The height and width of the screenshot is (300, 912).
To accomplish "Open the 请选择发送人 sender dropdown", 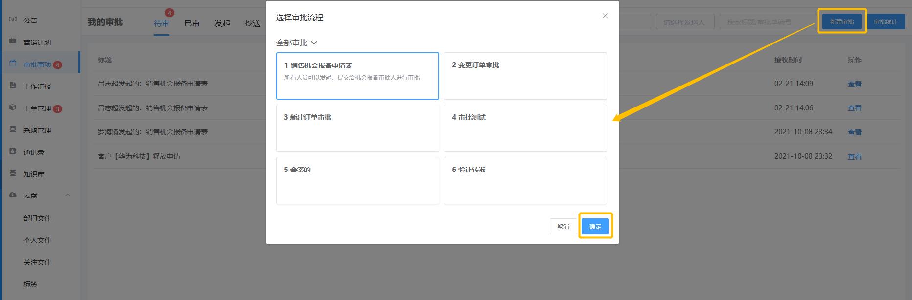I will (x=683, y=22).
